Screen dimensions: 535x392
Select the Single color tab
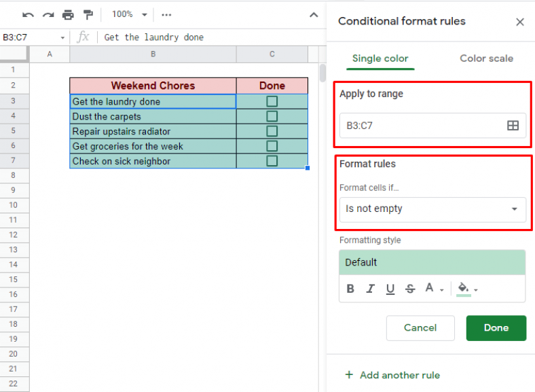(380, 58)
